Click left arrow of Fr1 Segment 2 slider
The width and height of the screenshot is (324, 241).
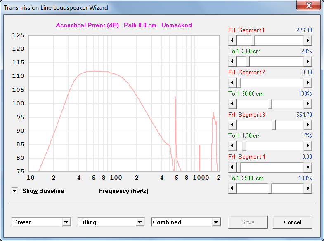pos(232,83)
